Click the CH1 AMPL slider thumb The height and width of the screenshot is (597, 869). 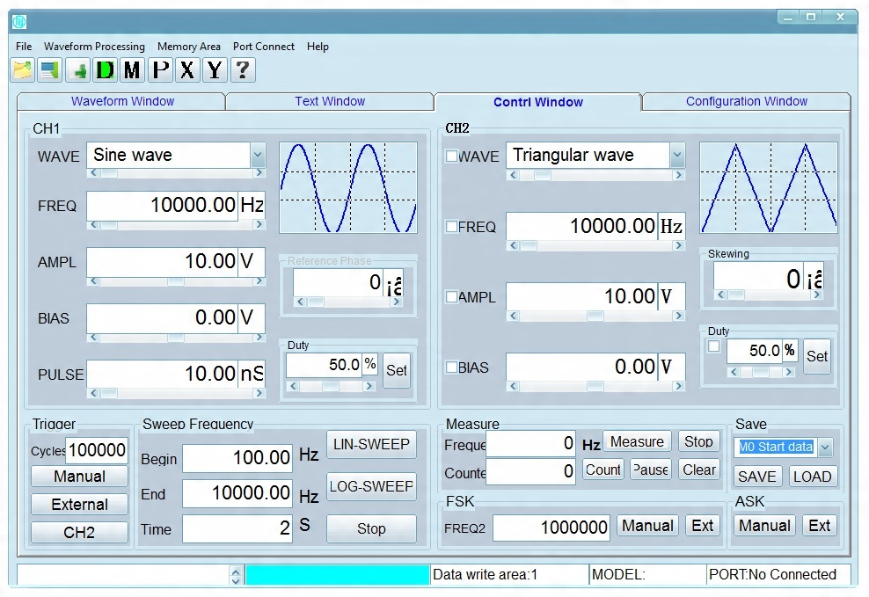coord(175,281)
